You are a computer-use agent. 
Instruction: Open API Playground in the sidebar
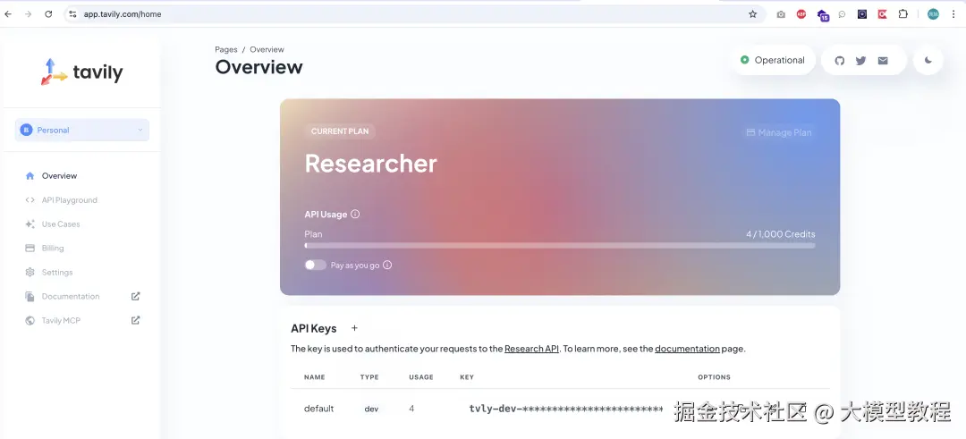click(69, 200)
